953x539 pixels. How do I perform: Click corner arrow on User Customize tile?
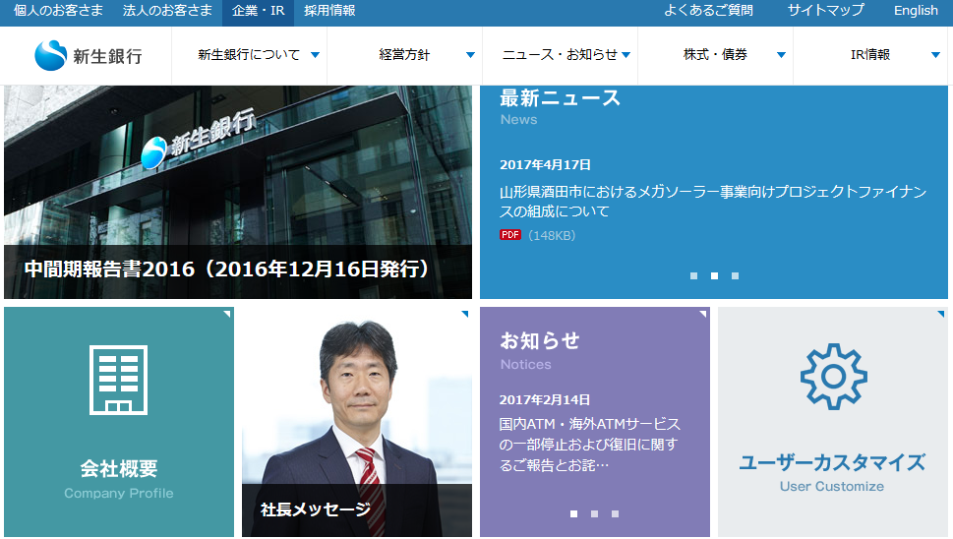941,314
